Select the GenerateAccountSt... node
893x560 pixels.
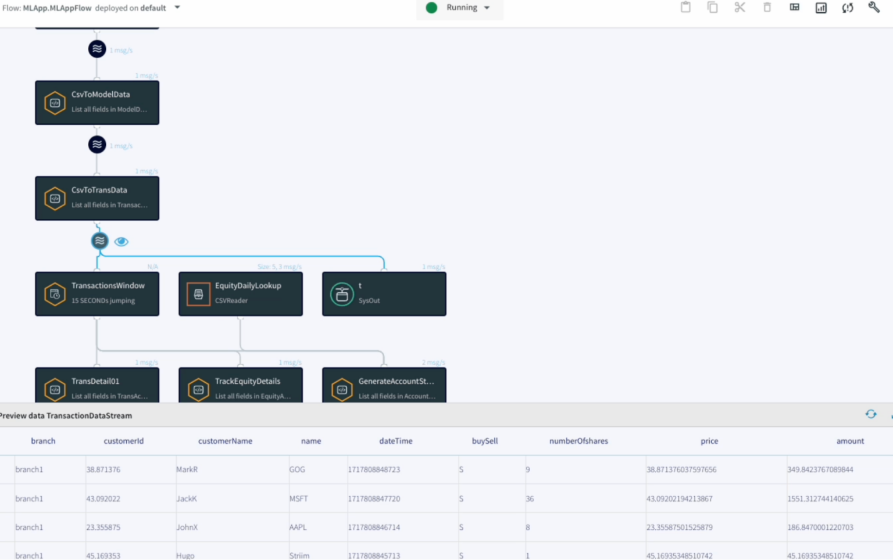pyautogui.click(x=384, y=386)
